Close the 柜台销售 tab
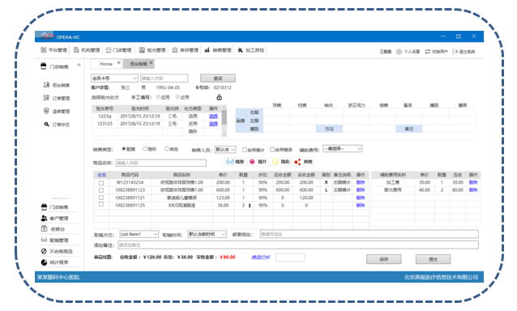Viewport: 517px width, 311px height. pos(151,62)
